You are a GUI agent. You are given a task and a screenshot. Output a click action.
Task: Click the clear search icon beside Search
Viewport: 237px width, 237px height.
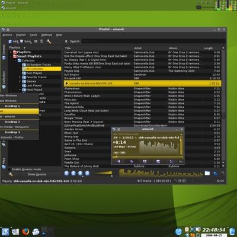66,41
